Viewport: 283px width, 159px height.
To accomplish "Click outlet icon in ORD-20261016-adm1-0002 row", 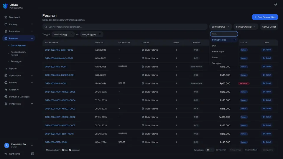I will tap(143, 50).
